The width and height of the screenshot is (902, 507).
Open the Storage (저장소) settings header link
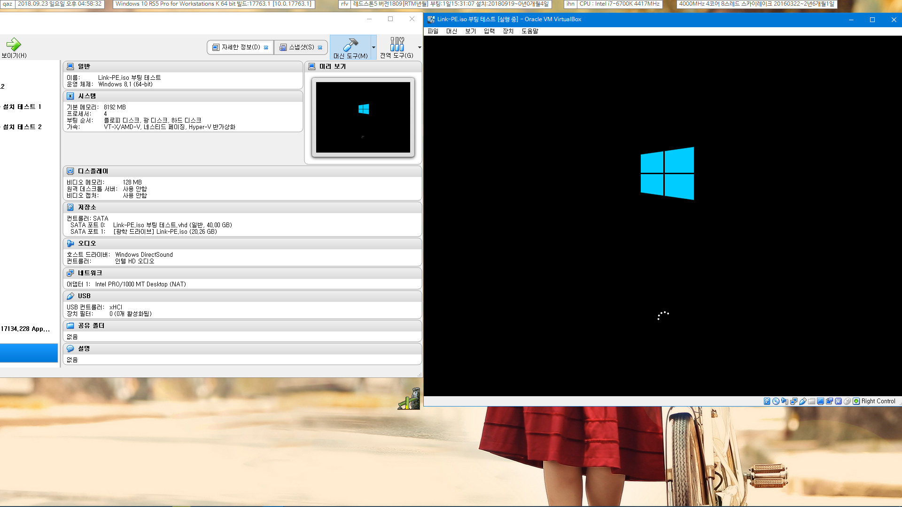87,207
